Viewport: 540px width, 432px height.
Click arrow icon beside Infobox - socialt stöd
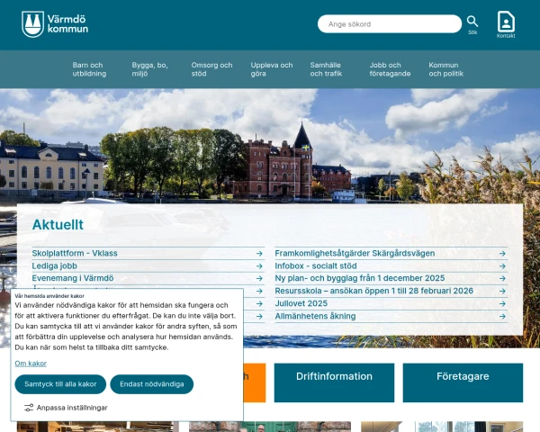pyautogui.click(x=502, y=266)
